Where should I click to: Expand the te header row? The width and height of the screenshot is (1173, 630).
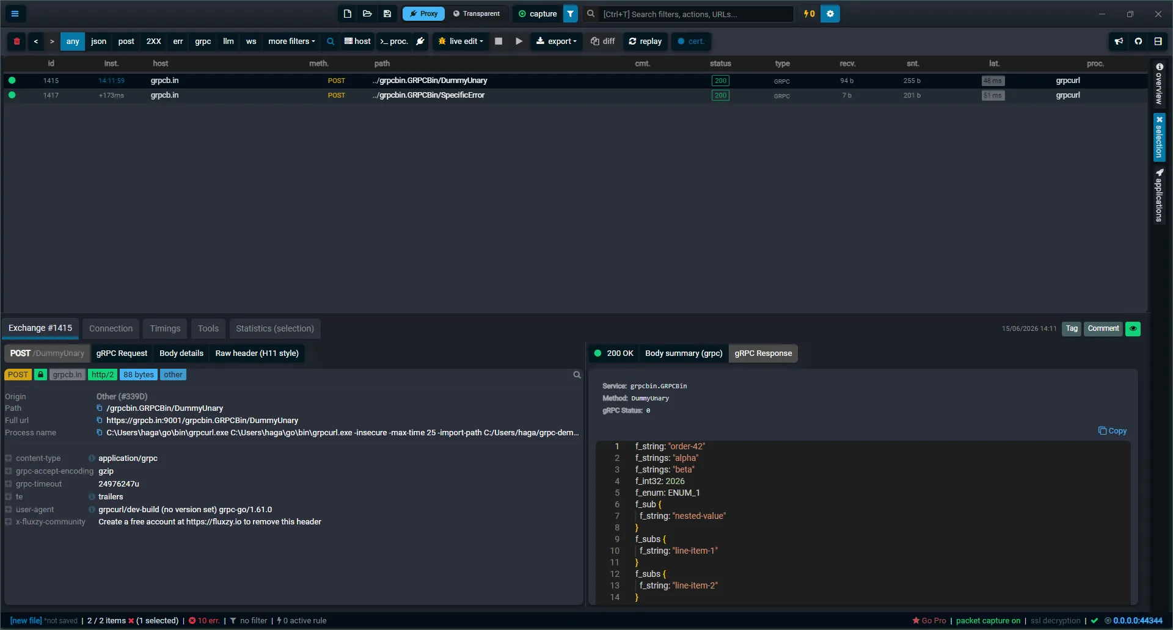(x=9, y=496)
